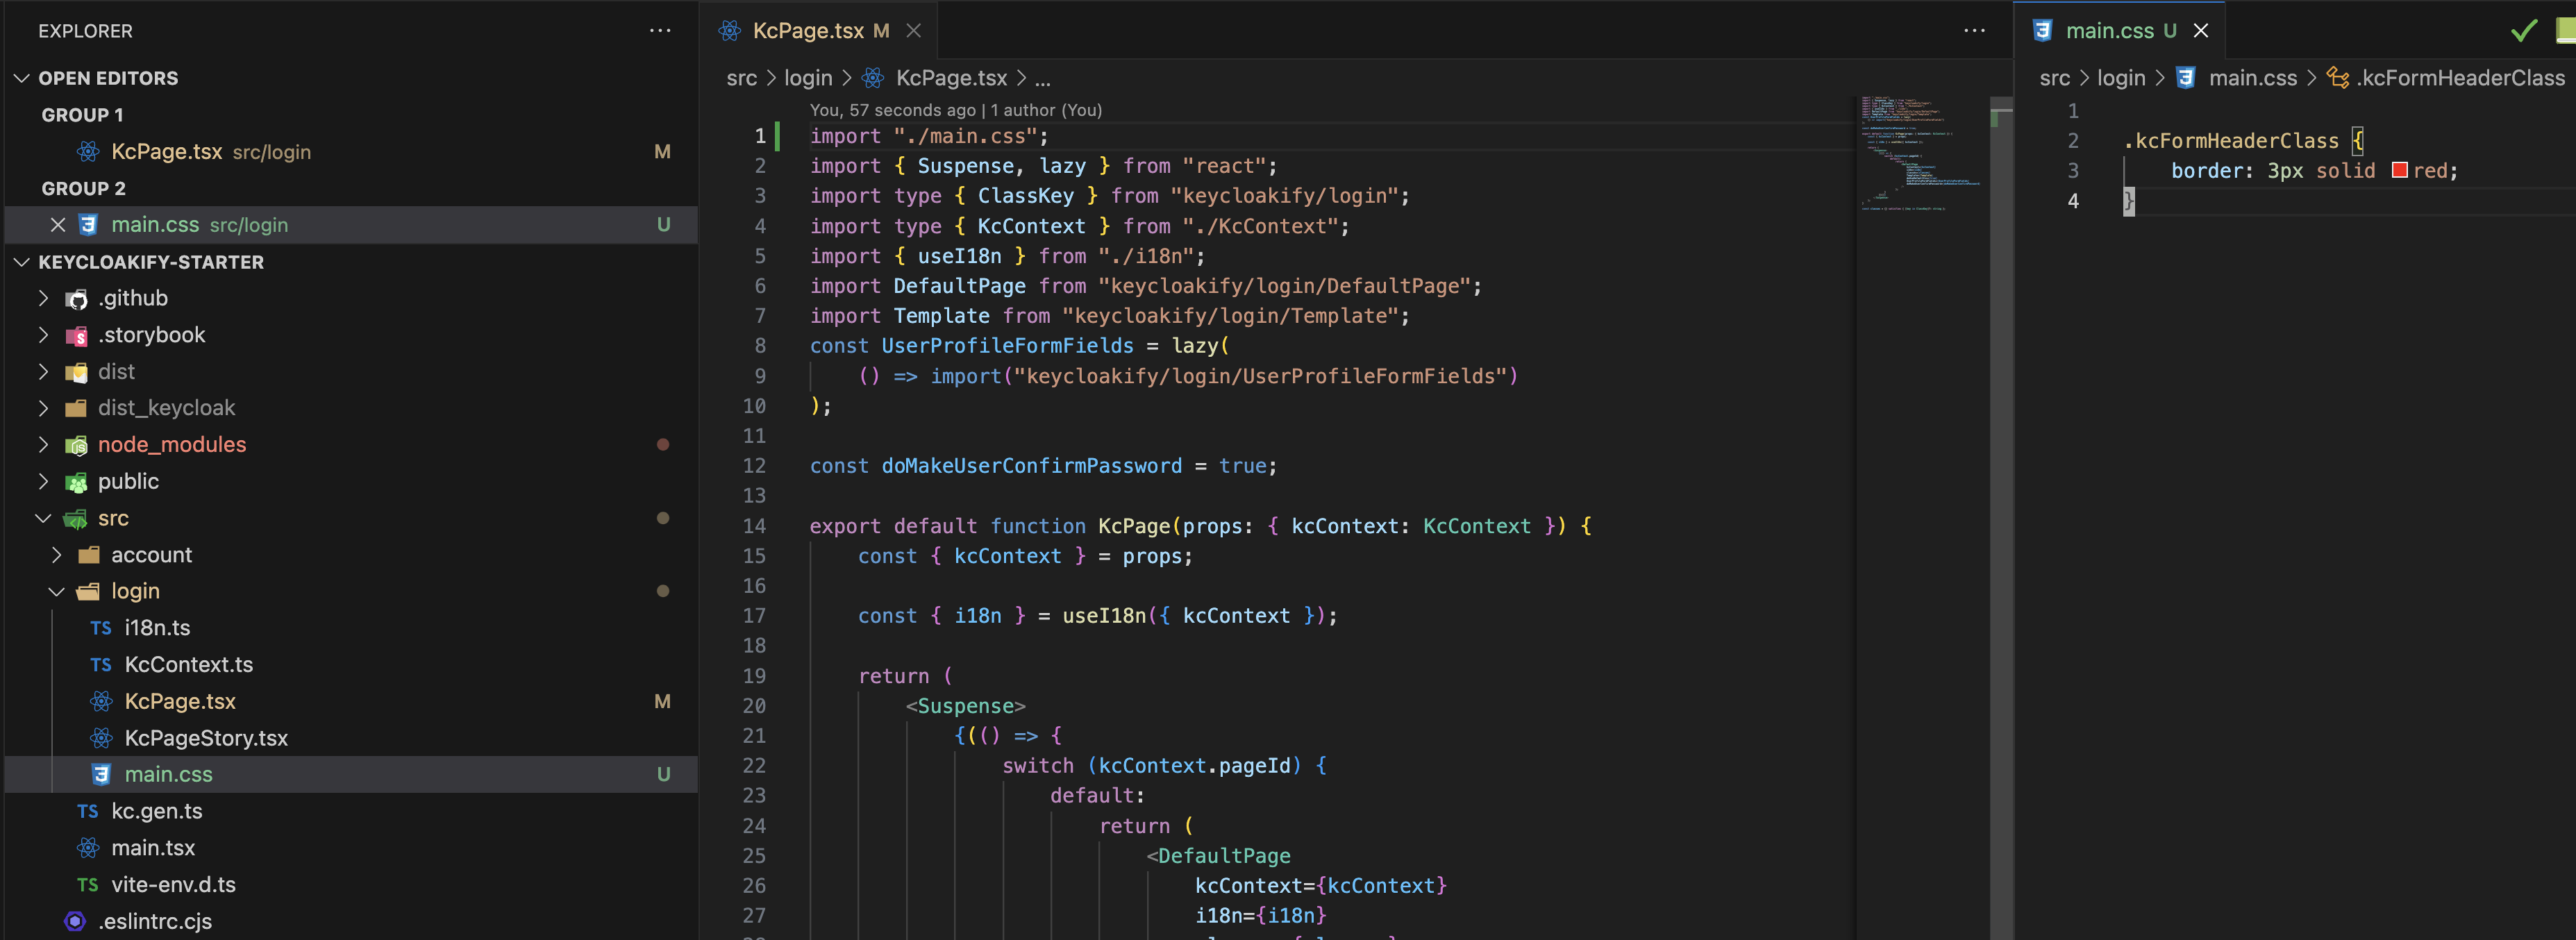
Task: Collapse the Open Editors section
Action: point(22,78)
